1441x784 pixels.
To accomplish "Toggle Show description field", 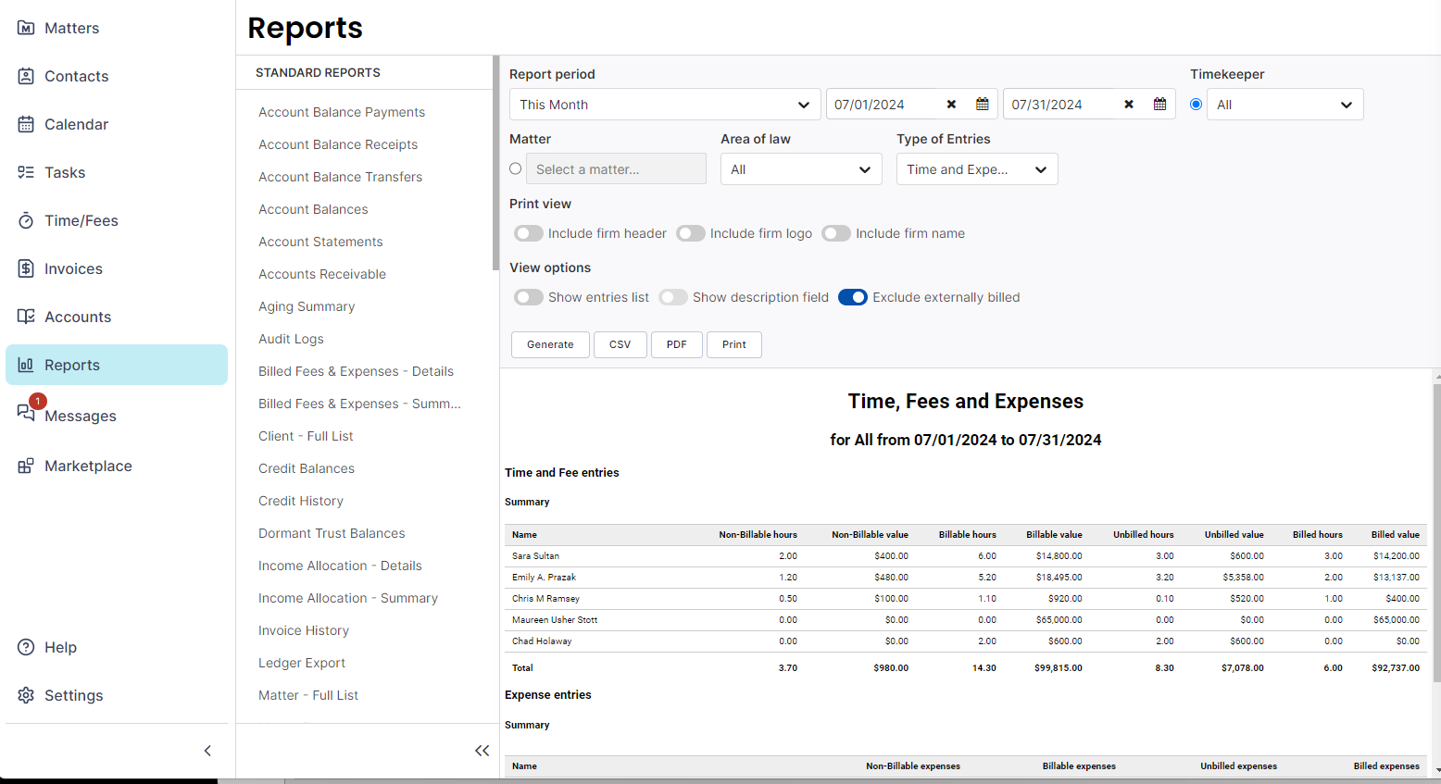I will (673, 297).
